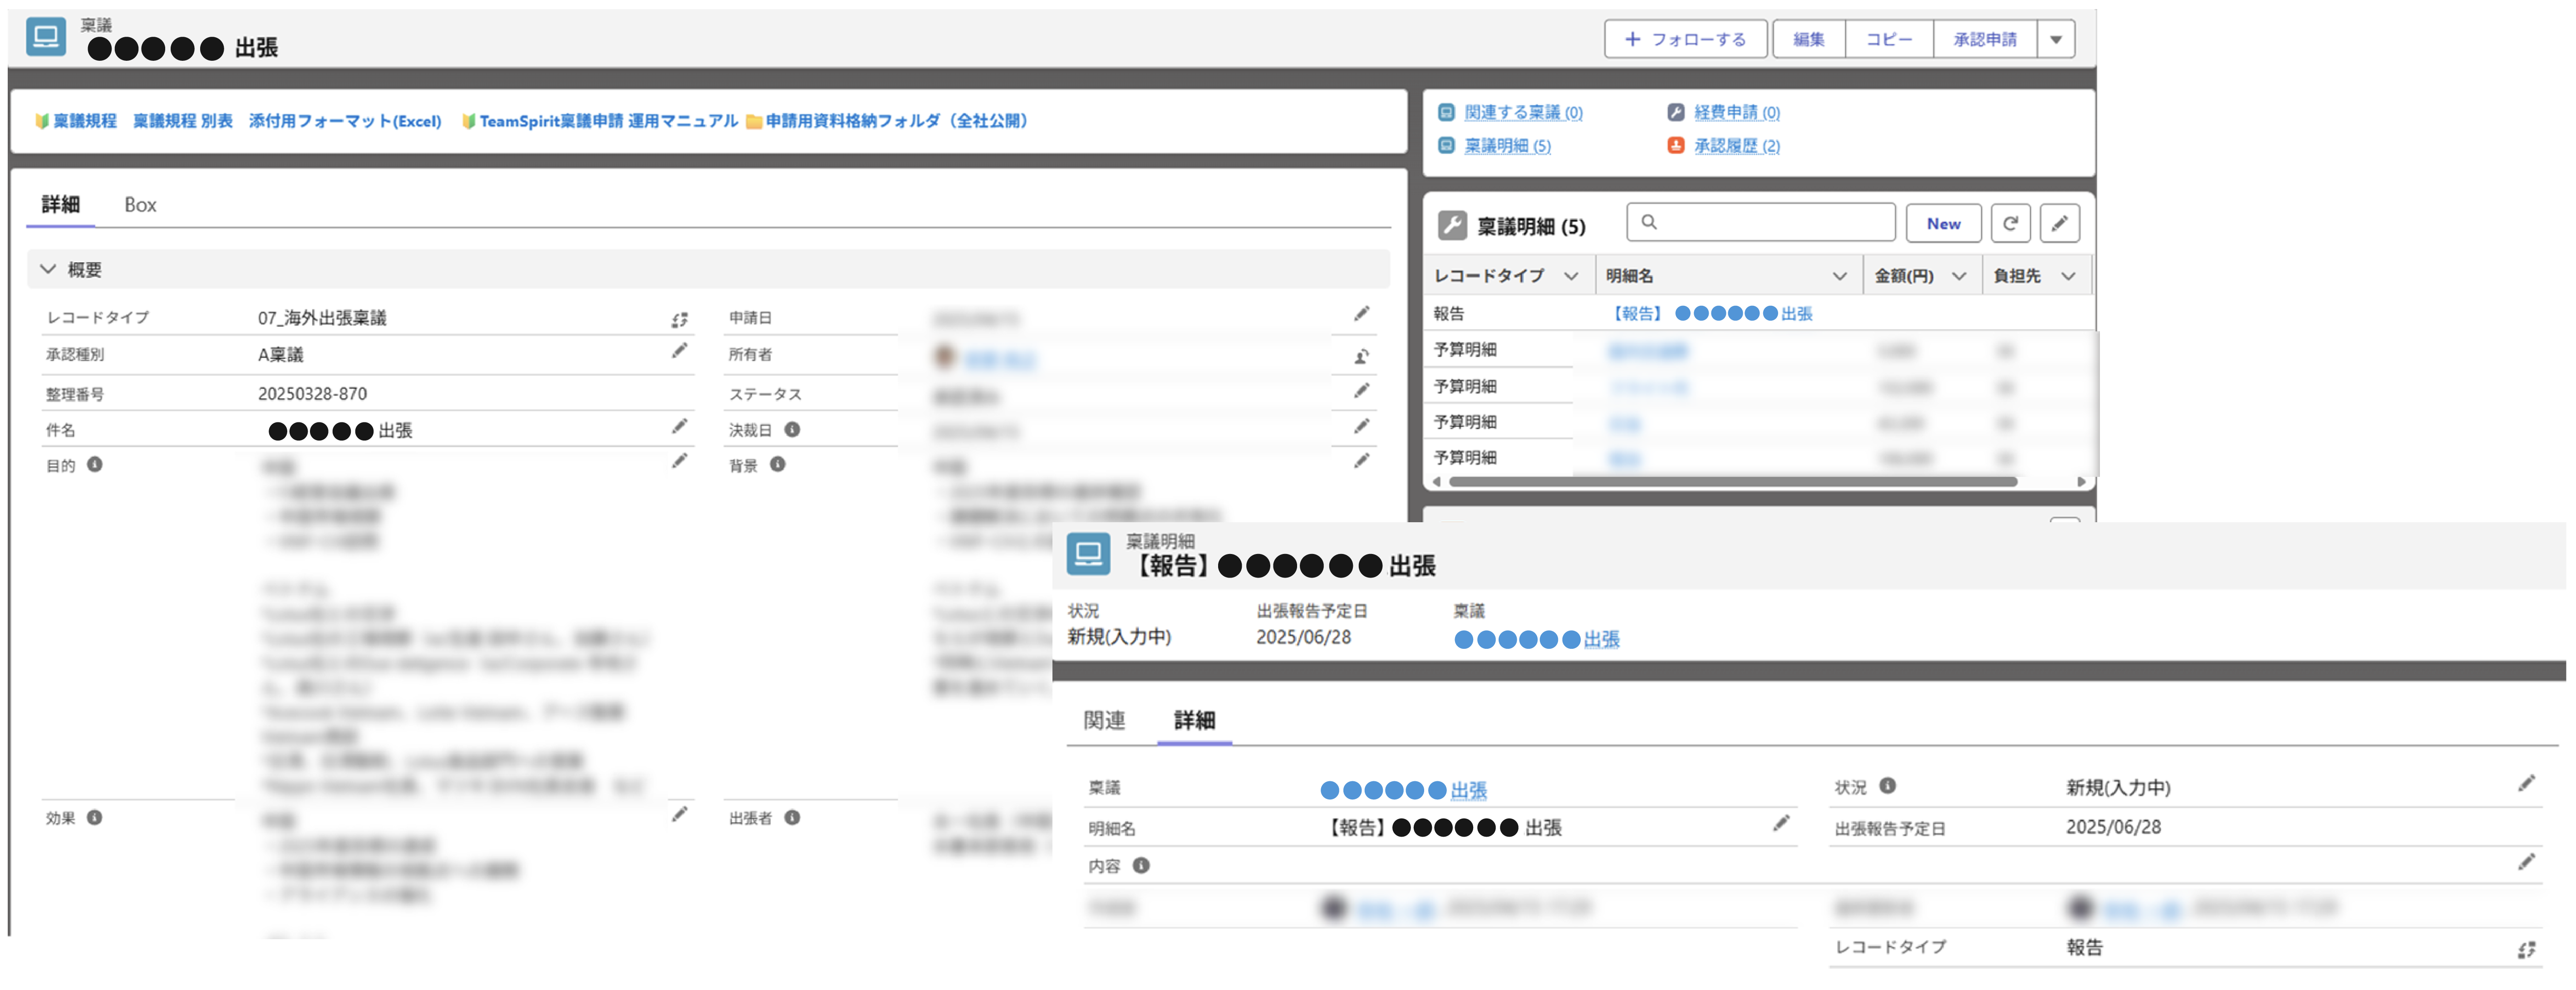Click the edit pencil for 明細名 field
The width and height of the screenshot is (2576, 990).
coord(1781,824)
